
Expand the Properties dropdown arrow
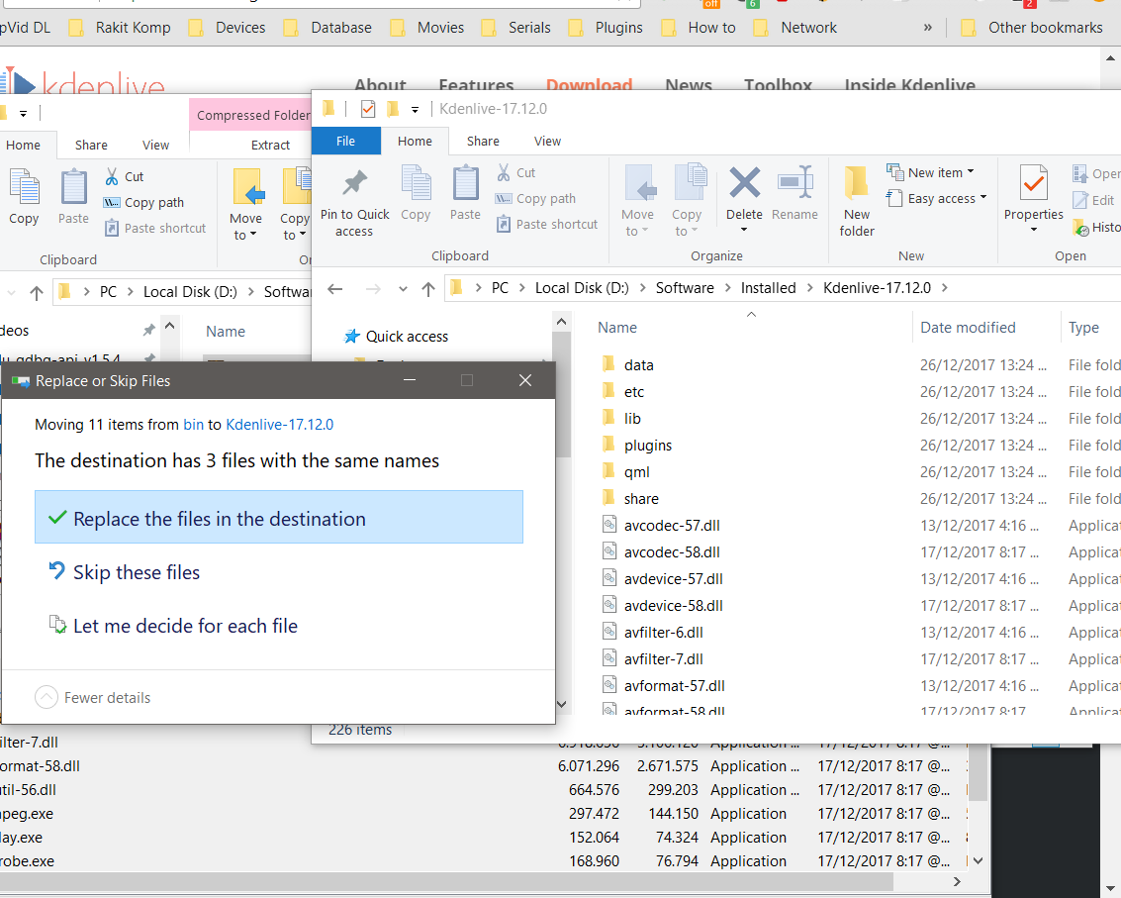[1034, 230]
